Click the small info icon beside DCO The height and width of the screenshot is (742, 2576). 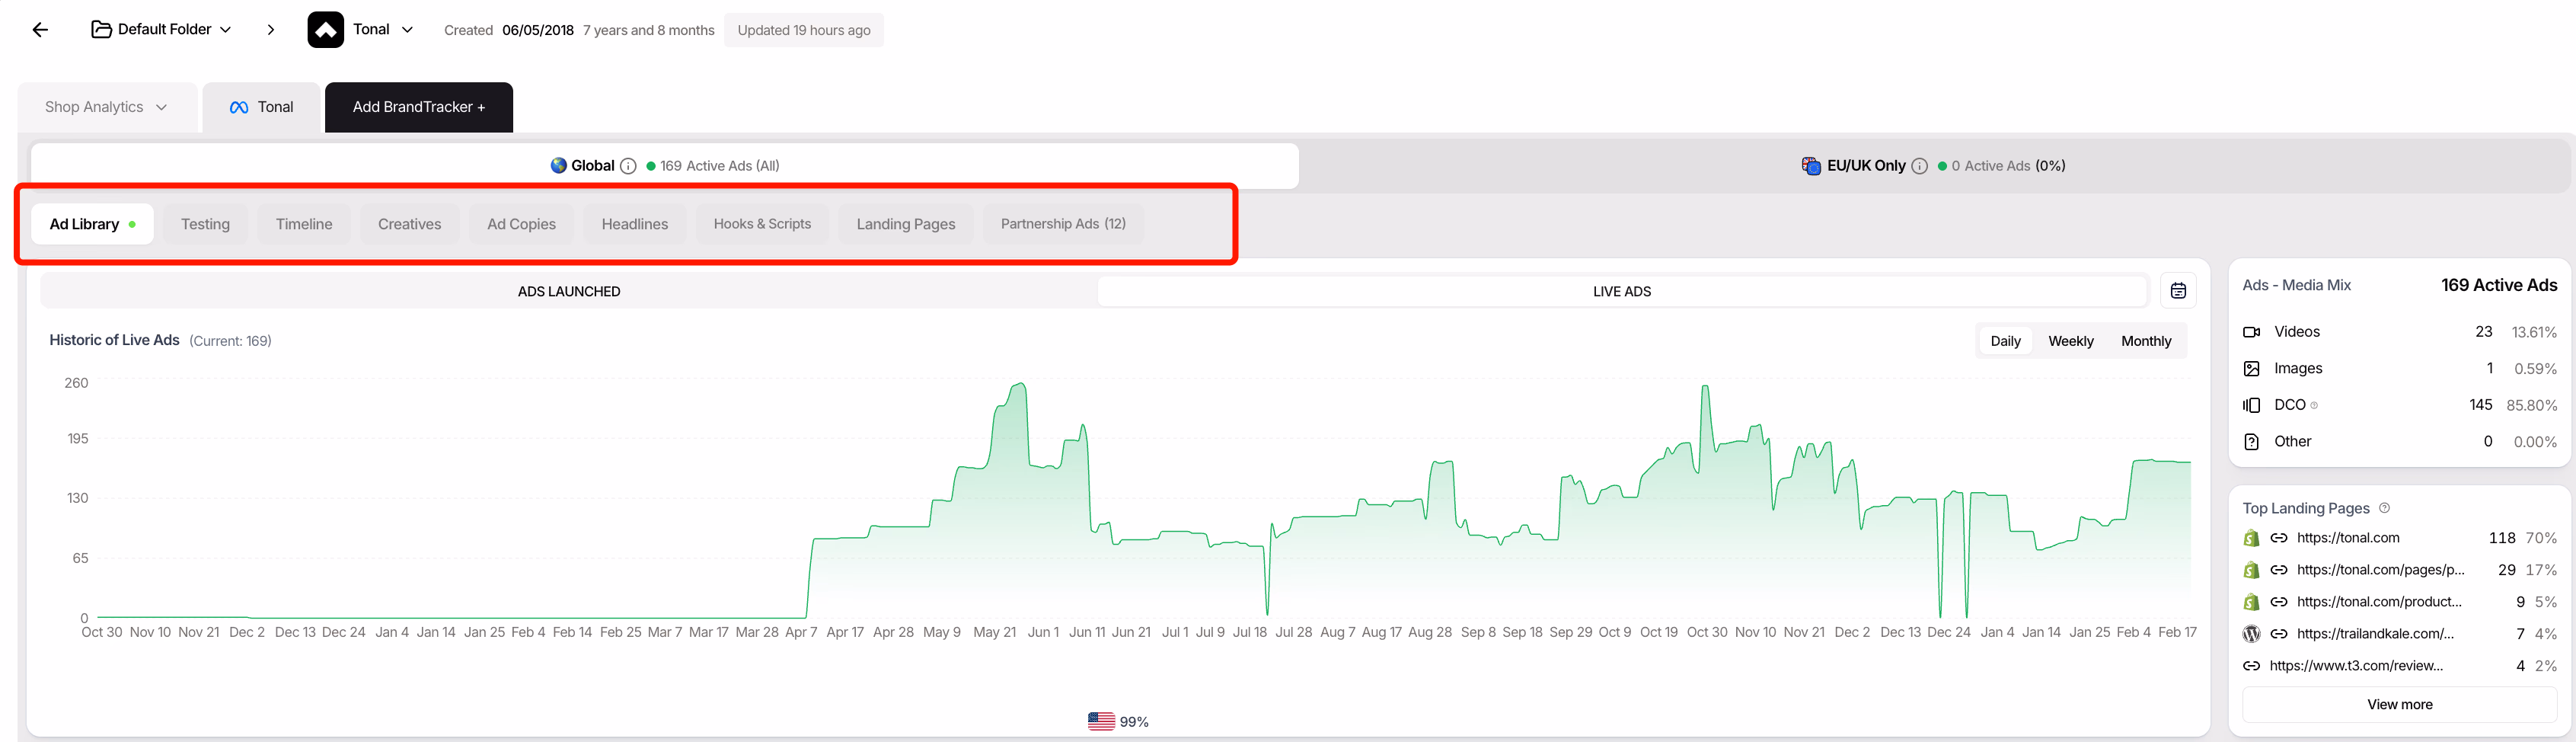click(x=2314, y=405)
